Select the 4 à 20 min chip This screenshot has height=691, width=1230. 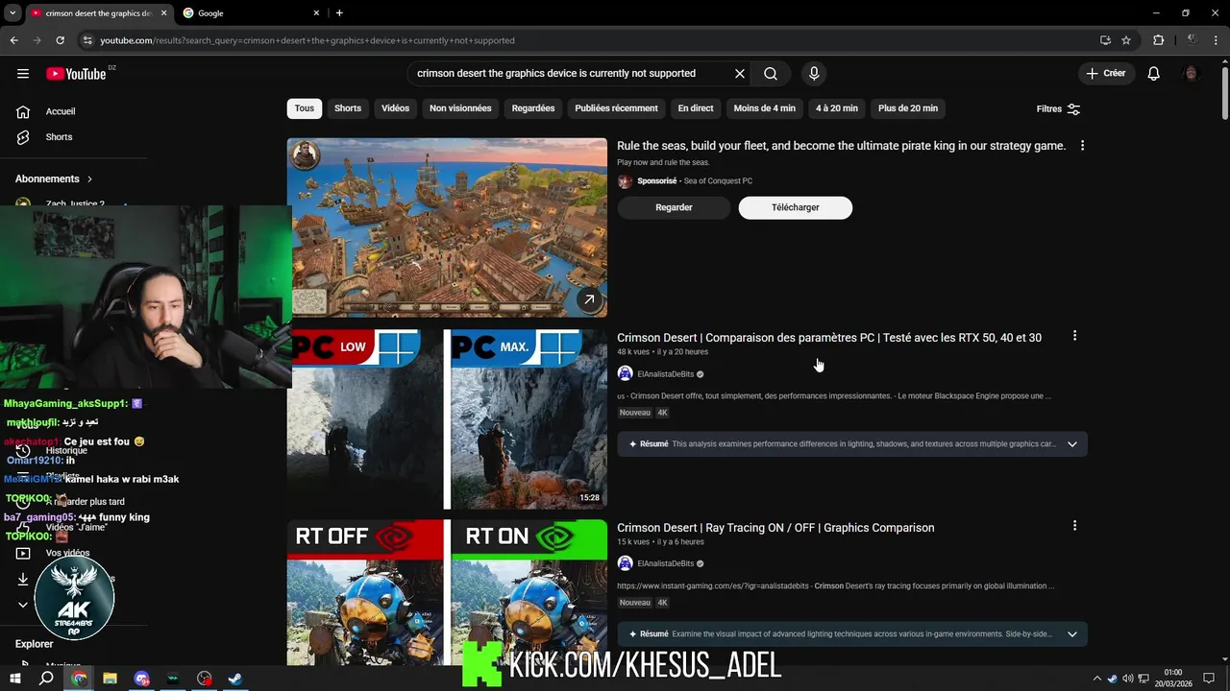837,108
